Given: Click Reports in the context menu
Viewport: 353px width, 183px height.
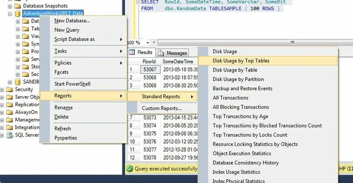Looking at the screenshot, I should (x=83, y=96).
